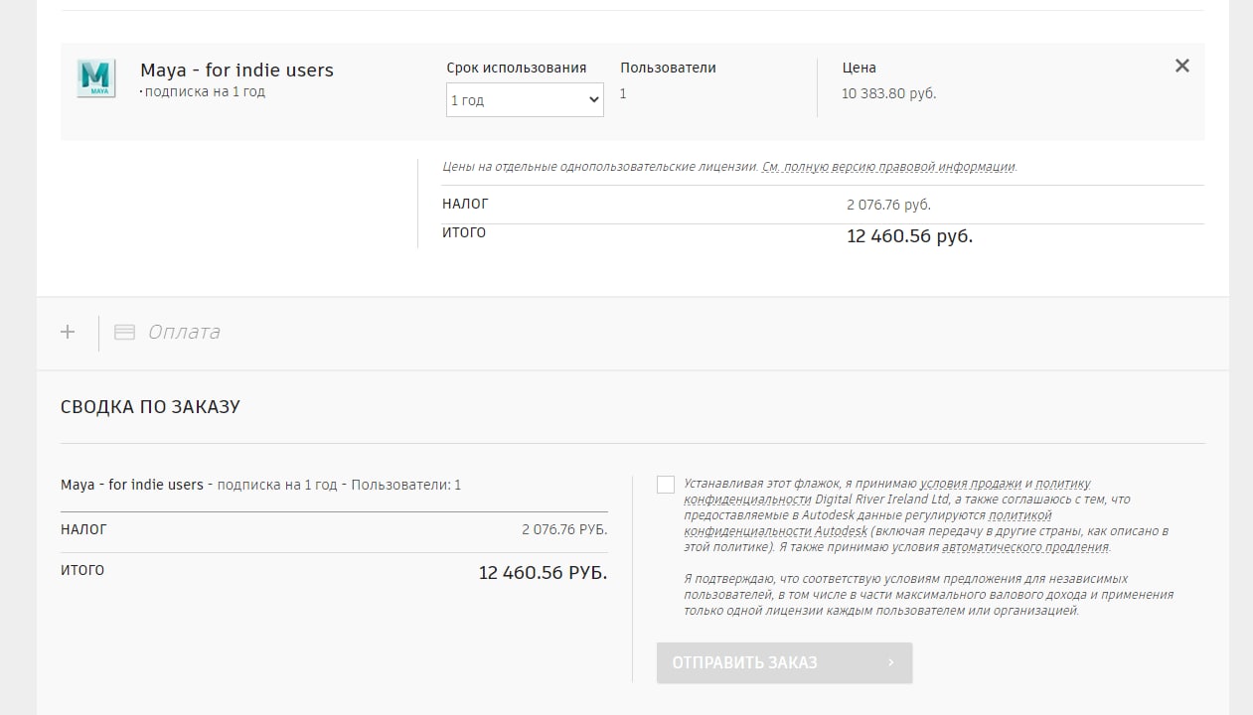
Task: Click the ОТПРАВИТЬ ЗАКАЗ button
Action: [784, 662]
